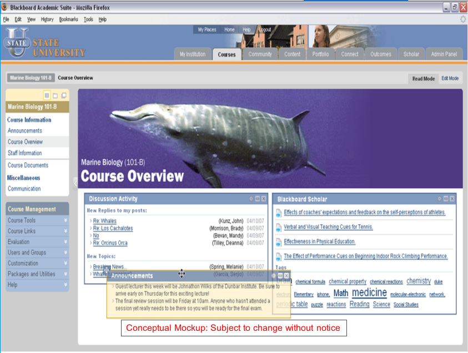Open the Content tab
468x353 pixels.
(x=292, y=54)
